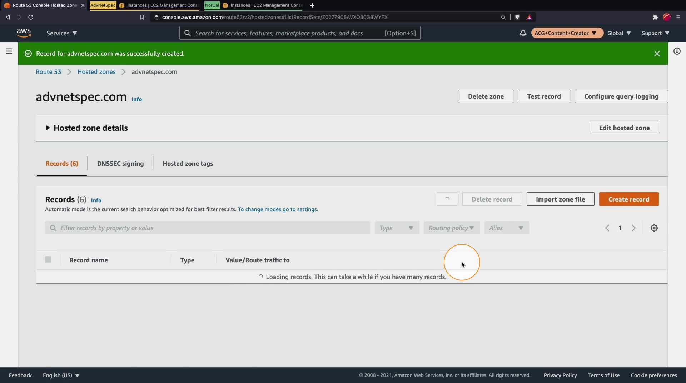Switch to the DNSSEC signing tab
The width and height of the screenshot is (686, 383).
120,164
